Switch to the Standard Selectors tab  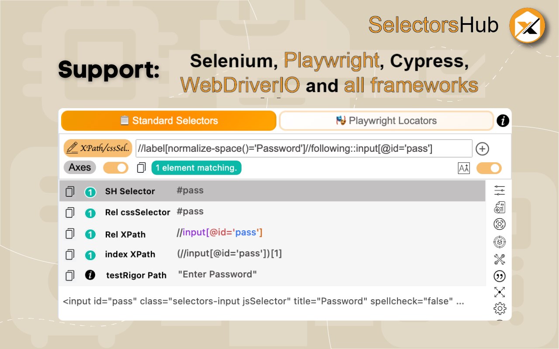pyautogui.click(x=169, y=121)
